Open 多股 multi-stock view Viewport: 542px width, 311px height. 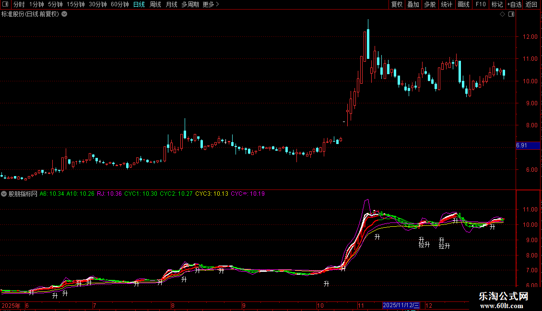(430, 4)
